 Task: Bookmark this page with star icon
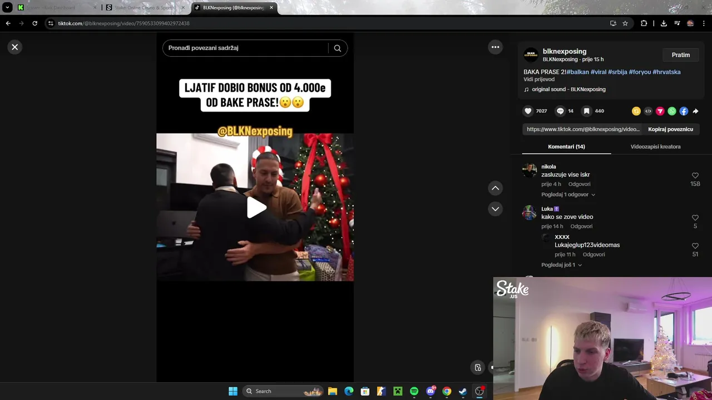coord(625,23)
